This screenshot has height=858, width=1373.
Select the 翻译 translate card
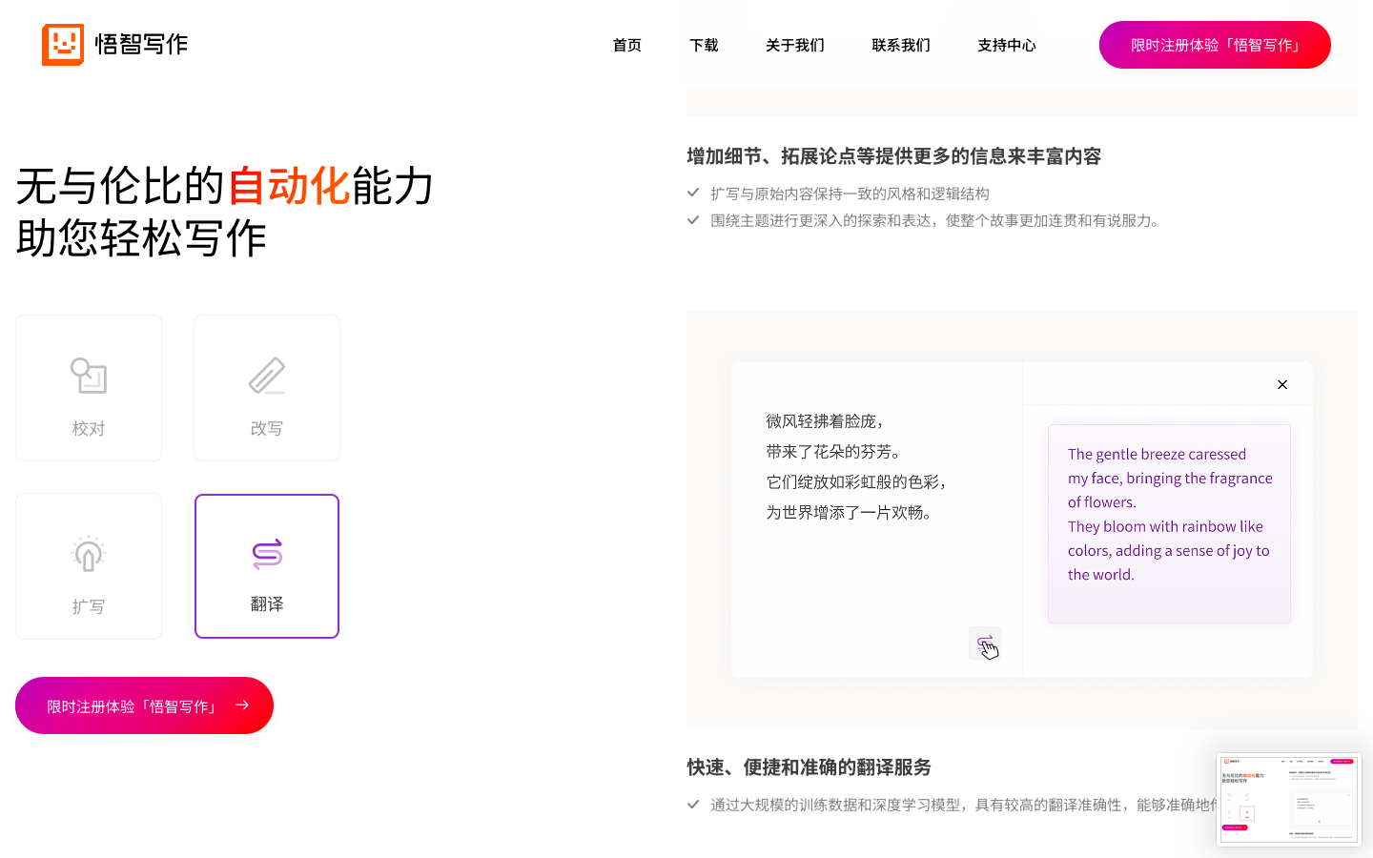coord(267,566)
